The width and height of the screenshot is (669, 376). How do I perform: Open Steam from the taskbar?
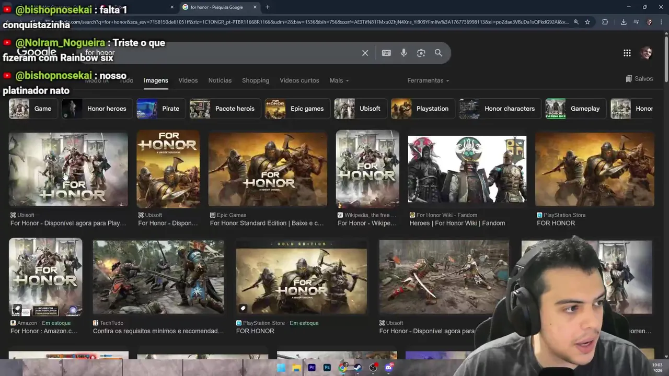tap(357, 368)
